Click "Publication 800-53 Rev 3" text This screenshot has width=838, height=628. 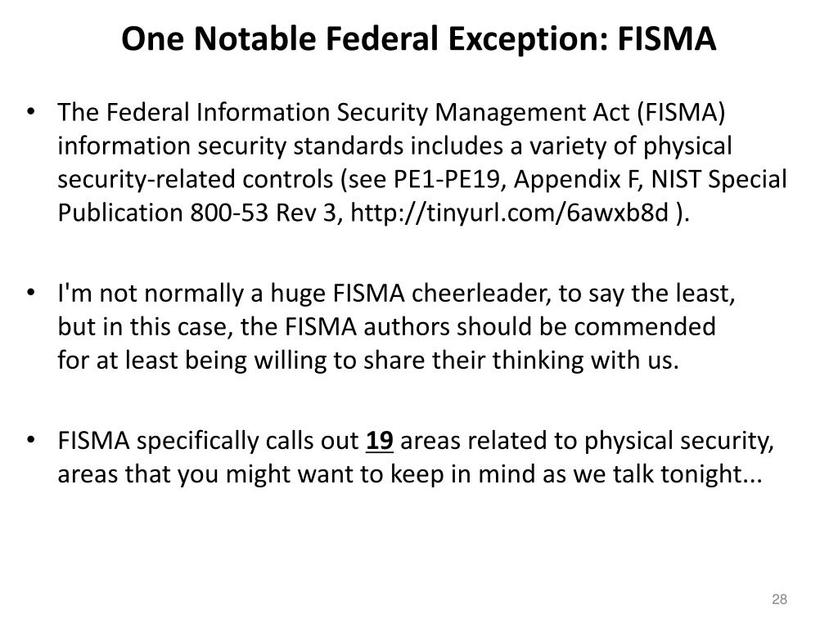(x=198, y=213)
